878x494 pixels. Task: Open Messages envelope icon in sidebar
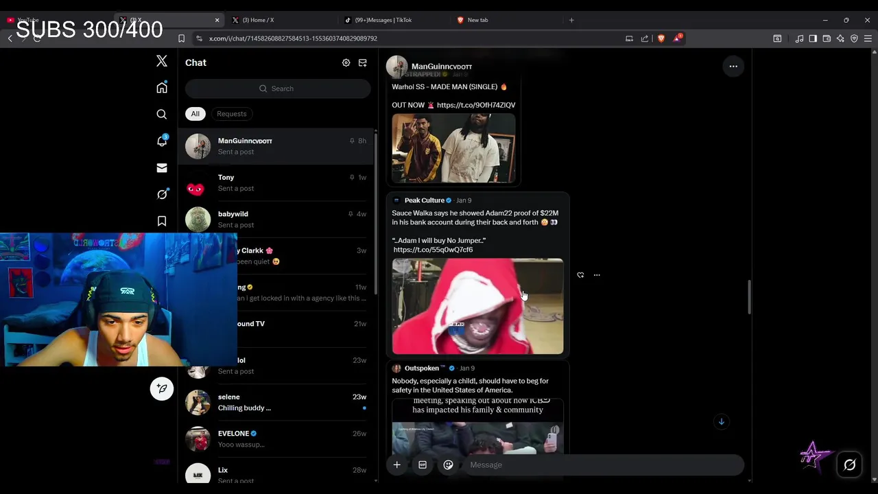(x=162, y=167)
